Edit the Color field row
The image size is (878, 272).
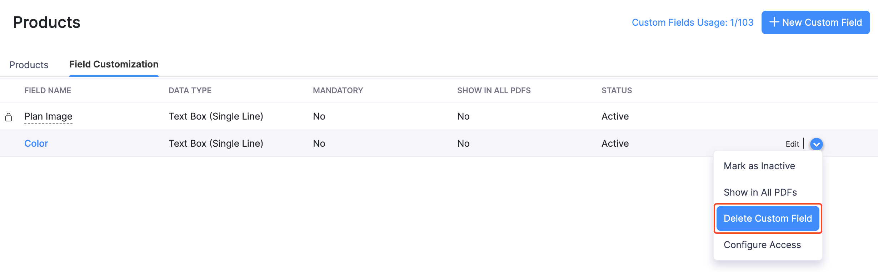pyautogui.click(x=792, y=144)
